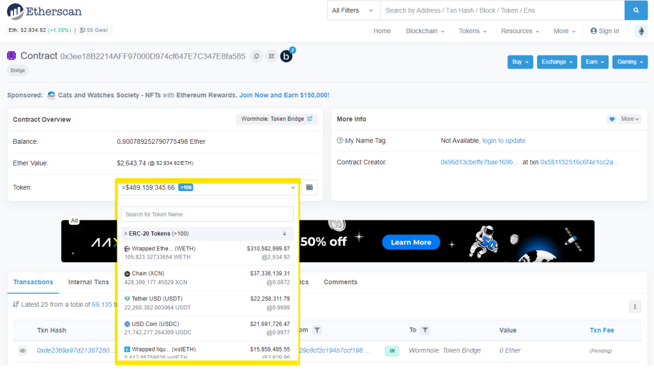Click the external link icon beside Wormhole: Token Bridge
654x377 pixels.
click(310, 119)
